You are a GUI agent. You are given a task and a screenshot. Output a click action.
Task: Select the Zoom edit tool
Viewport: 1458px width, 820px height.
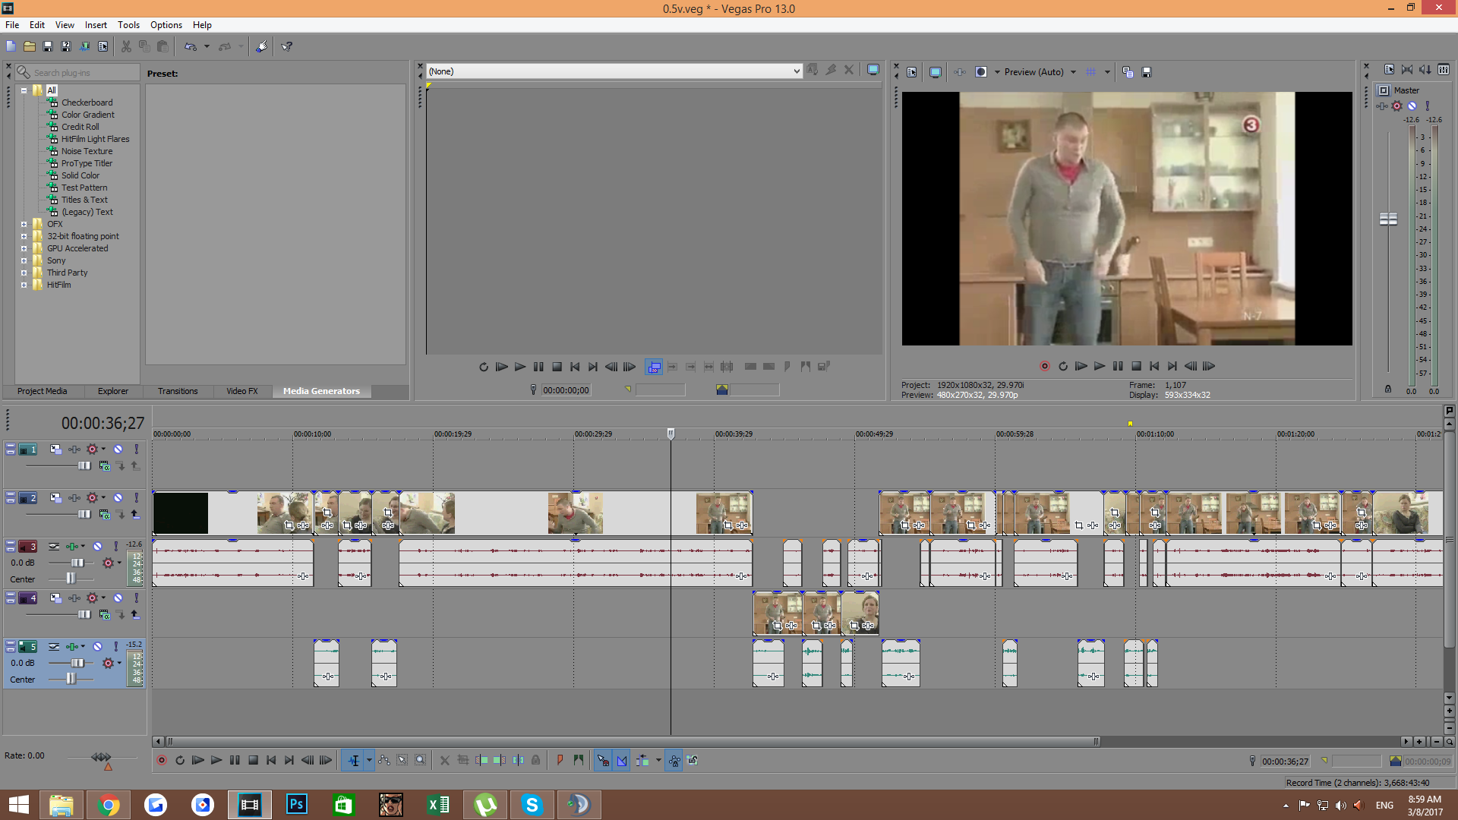(x=421, y=761)
